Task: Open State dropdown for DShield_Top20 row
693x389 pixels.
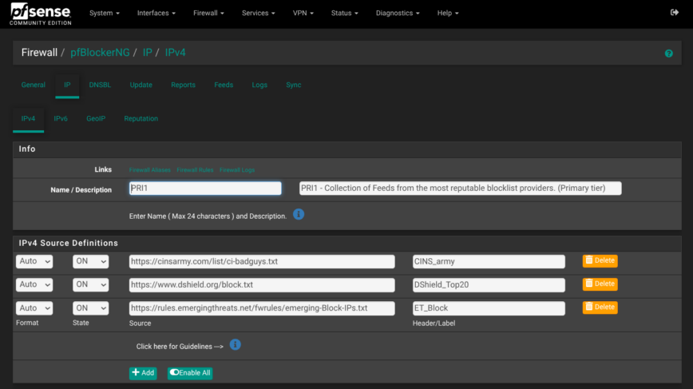Action: [x=90, y=284]
